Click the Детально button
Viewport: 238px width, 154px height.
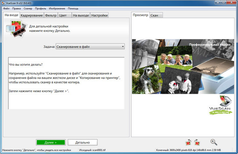coord(83,143)
